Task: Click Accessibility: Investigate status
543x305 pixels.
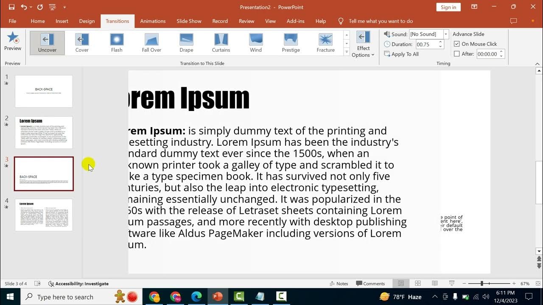Action: pos(78,283)
